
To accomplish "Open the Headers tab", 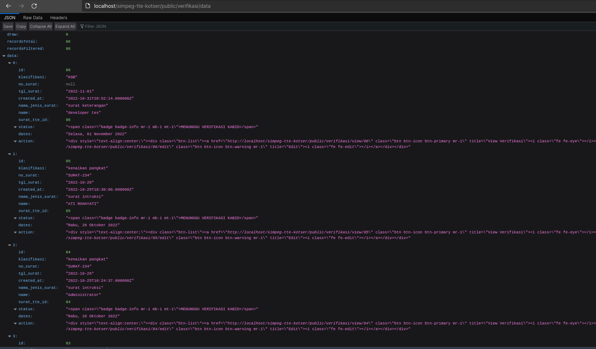I will pyautogui.click(x=59, y=17).
